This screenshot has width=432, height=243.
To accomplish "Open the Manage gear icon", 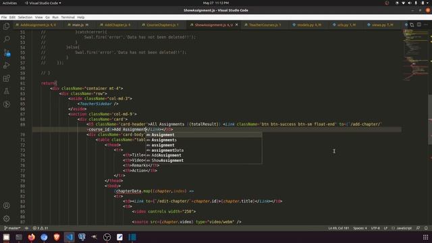I will point(6,219).
